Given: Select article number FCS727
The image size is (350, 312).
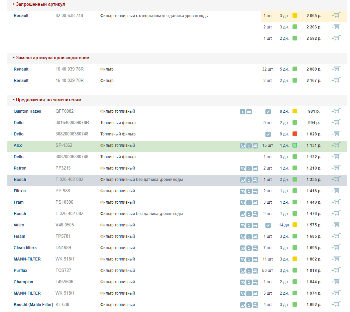Looking at the screenshot, I should [x=64, y=271].
